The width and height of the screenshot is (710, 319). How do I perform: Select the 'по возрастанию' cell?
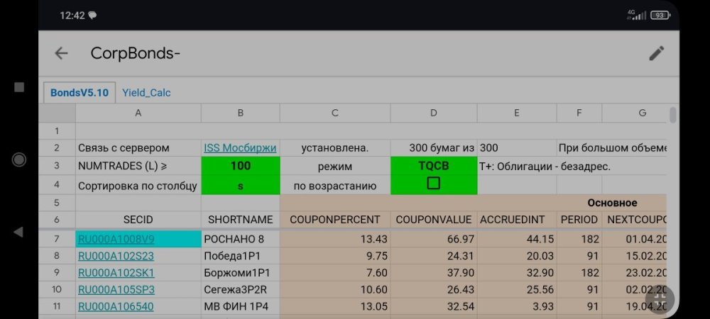335,186
